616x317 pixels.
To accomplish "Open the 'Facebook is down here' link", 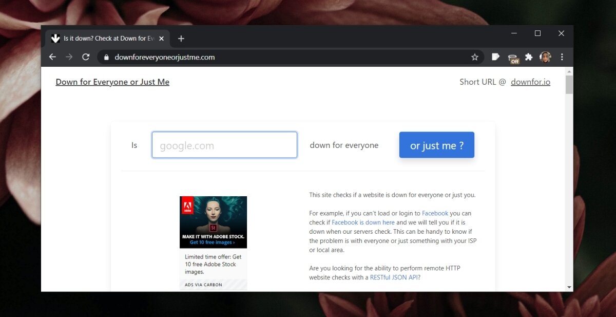I will pyautogui.click(x=363, y=222).
